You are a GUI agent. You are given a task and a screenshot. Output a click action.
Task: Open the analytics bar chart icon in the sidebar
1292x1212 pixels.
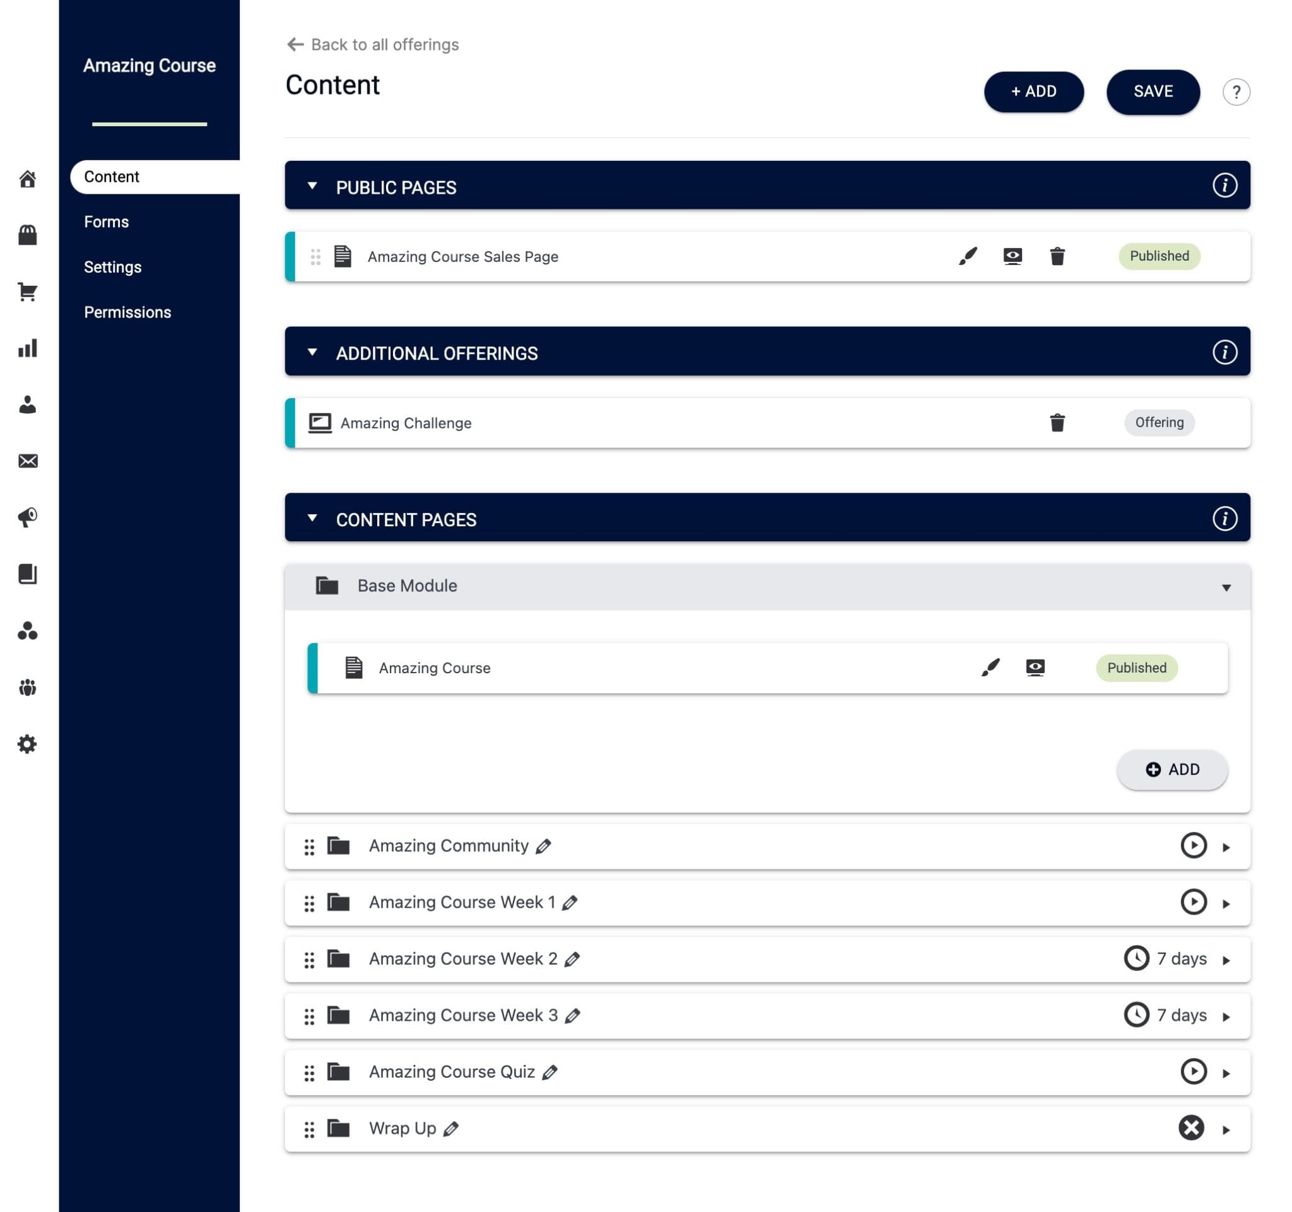(x=27, y=349)
